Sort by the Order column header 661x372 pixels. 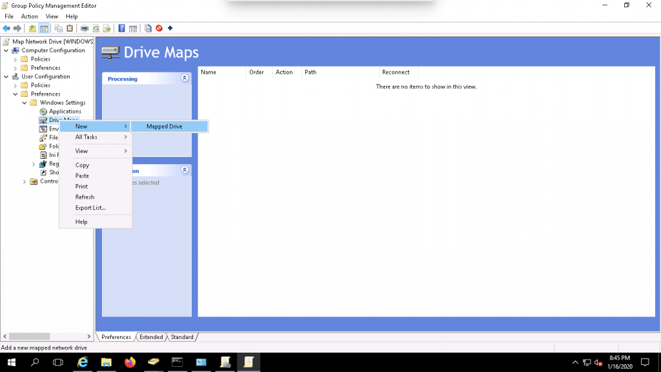(259, 72)
